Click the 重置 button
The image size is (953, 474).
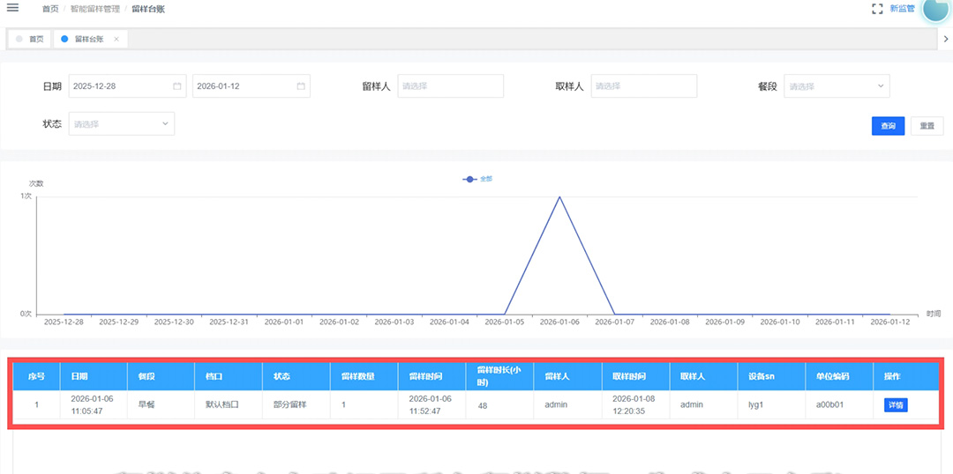coord(927,126)
